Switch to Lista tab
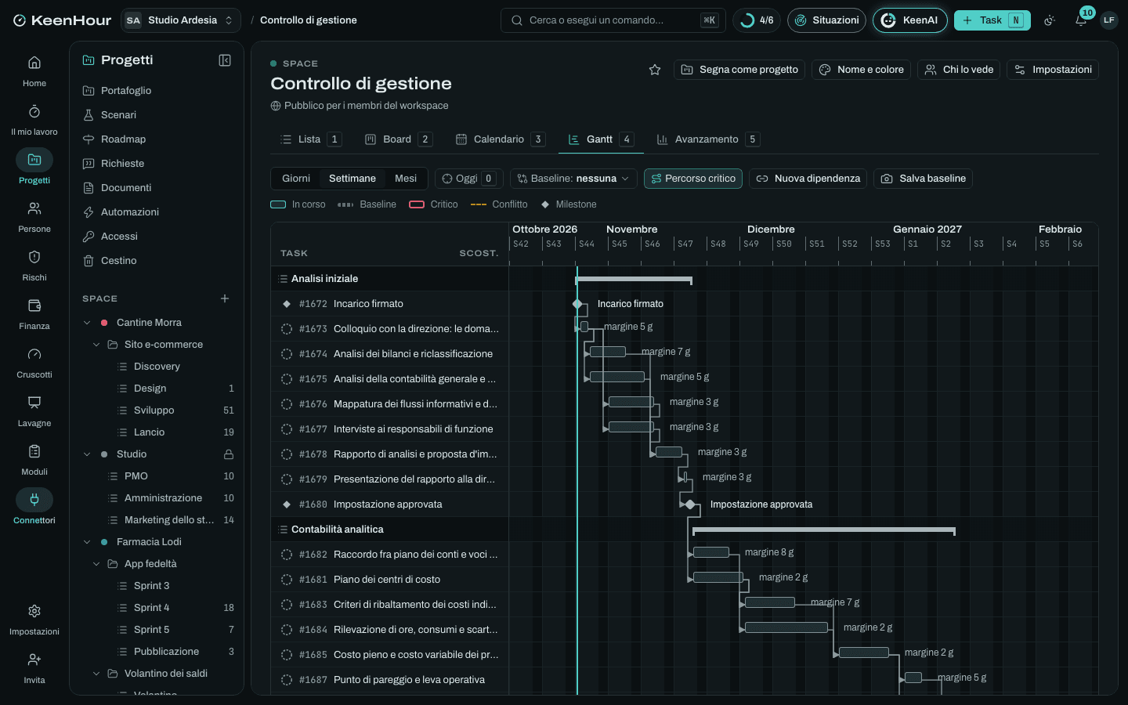 click(x=311, y=139)
